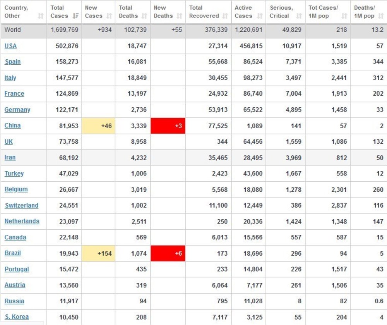
Task: Sort by Total Recovered arrows icon
Action: [225, 16]
